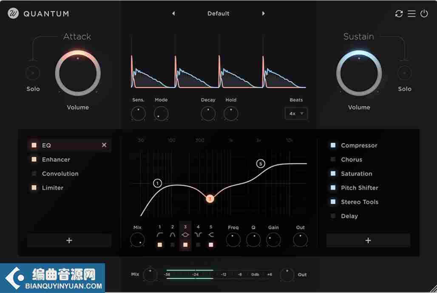Click the EQ Freq knob

[233, 240]
